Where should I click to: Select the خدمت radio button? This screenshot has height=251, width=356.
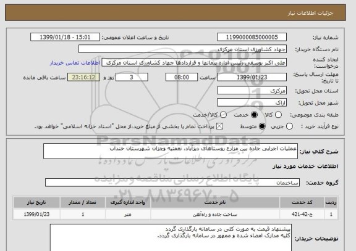(x=254, y=115)
